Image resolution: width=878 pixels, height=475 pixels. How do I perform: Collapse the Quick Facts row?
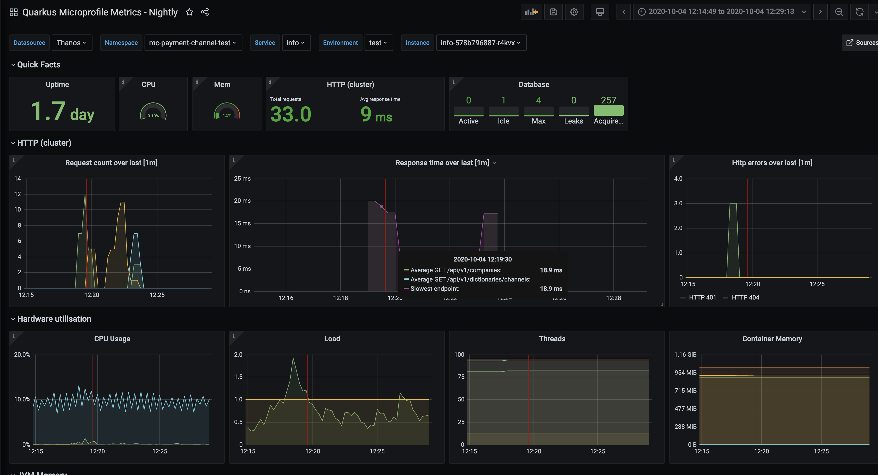coord(38,65)
